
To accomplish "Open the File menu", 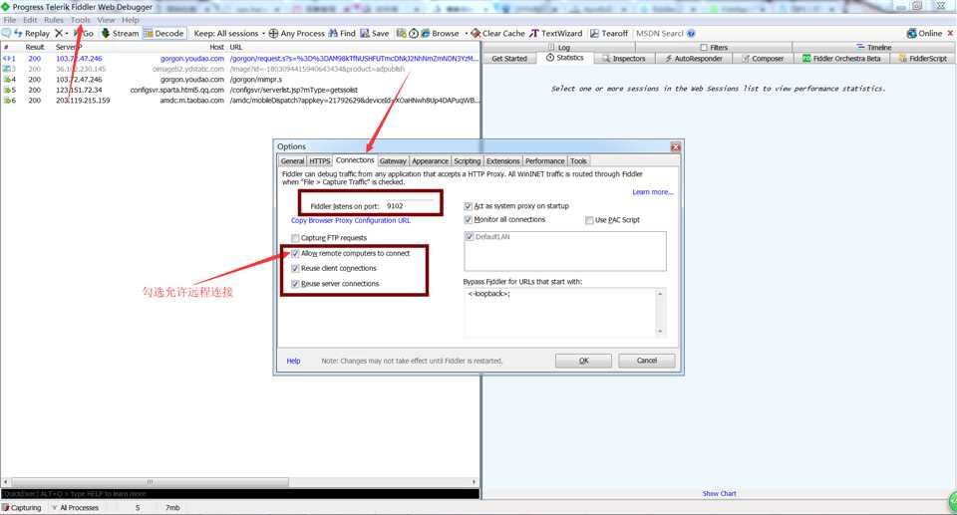I will coord(10,20).
